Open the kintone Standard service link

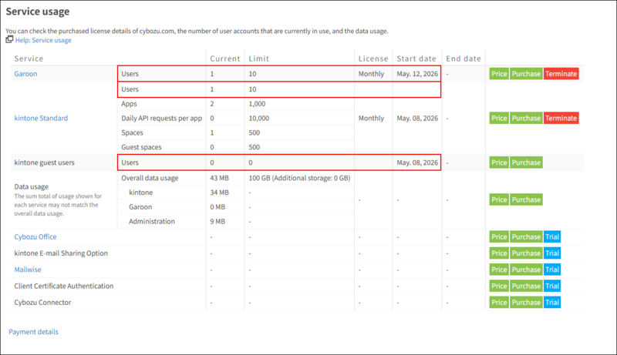click(41, 118)
